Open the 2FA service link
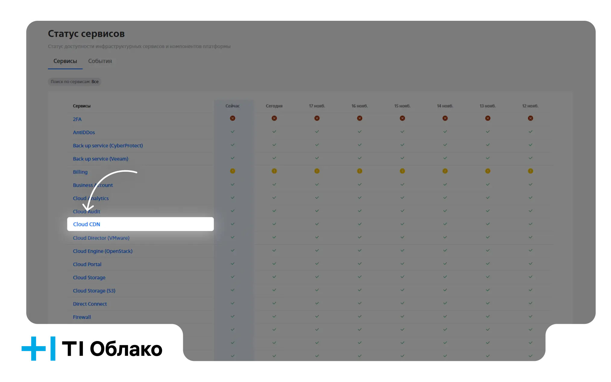The width and height of the screenshot is (611, 382). point(77,119)
